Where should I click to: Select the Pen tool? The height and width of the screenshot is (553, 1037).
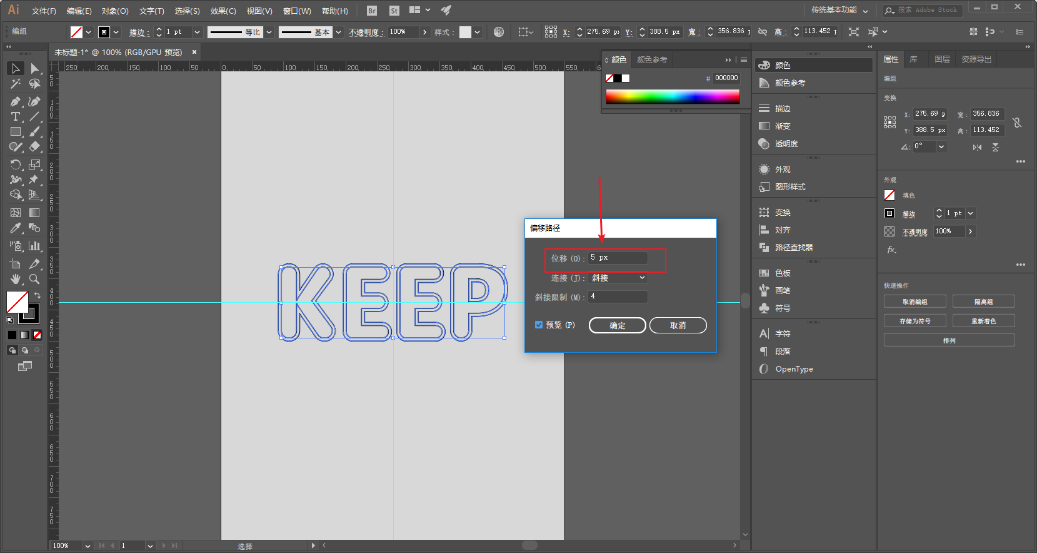point(16,101)
